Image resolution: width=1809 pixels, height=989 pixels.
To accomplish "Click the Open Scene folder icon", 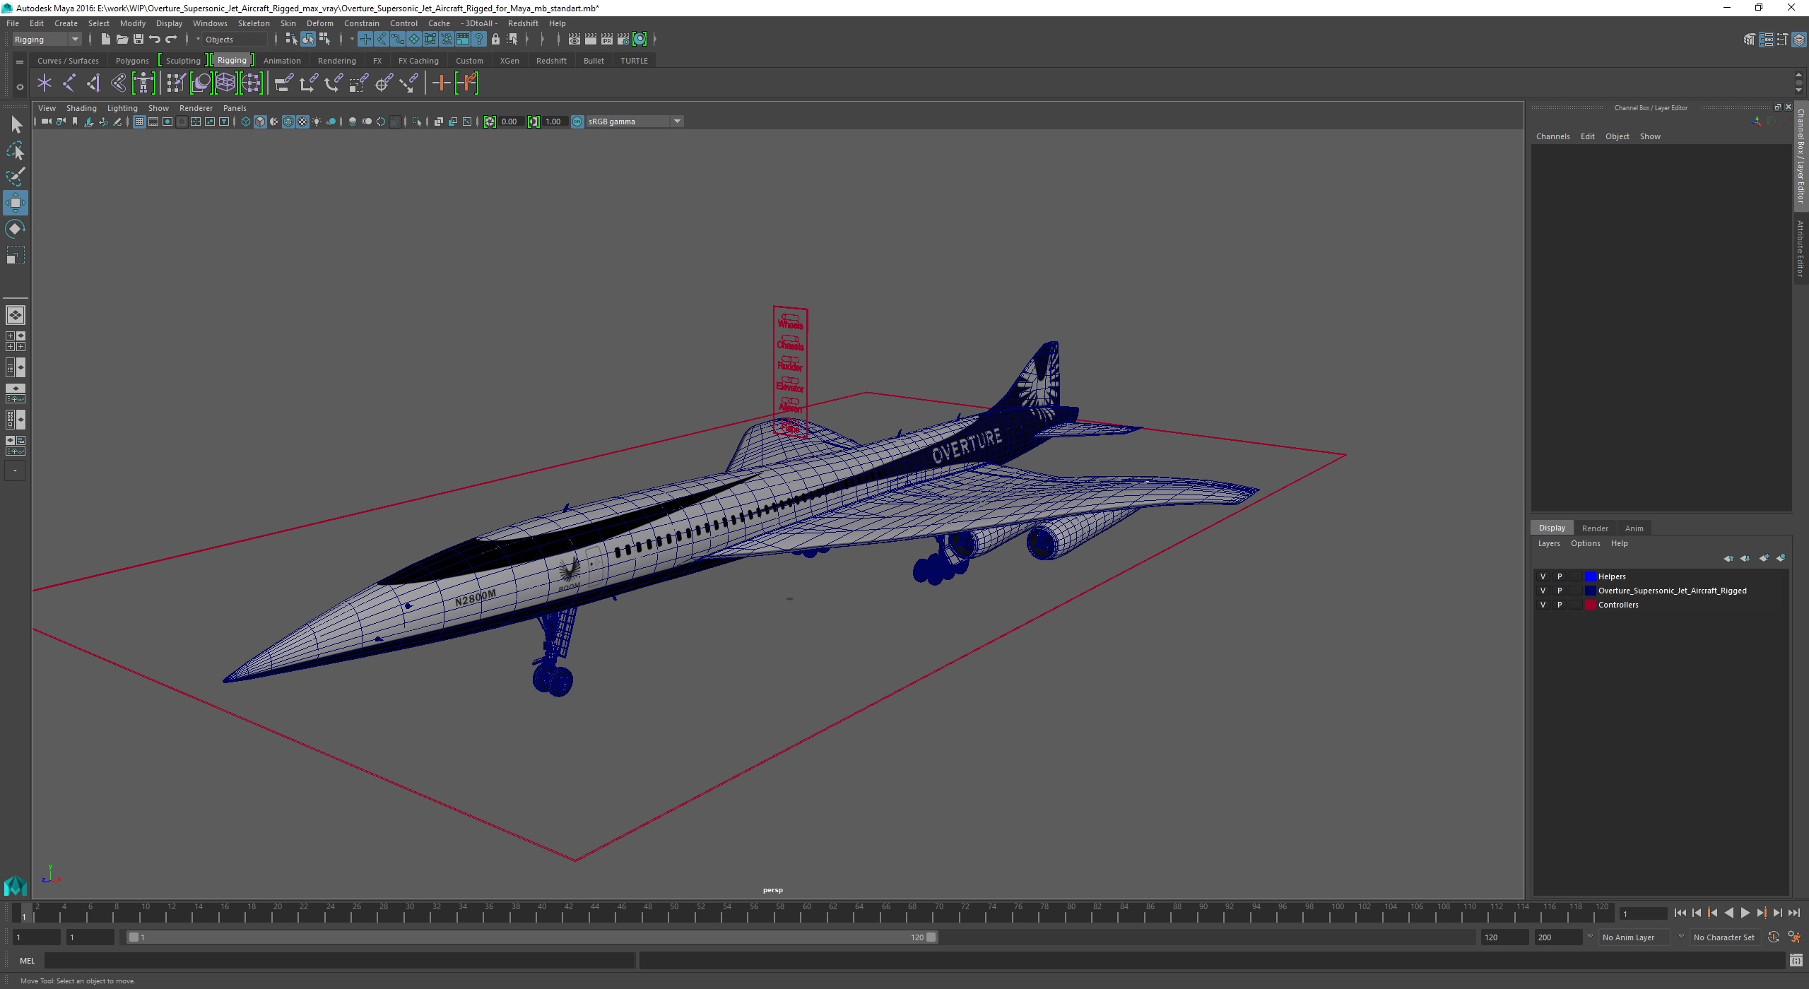I will pos(122,40).
